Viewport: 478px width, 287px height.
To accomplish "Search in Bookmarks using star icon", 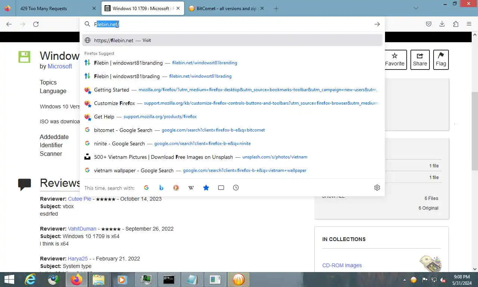I will (206, 188).
